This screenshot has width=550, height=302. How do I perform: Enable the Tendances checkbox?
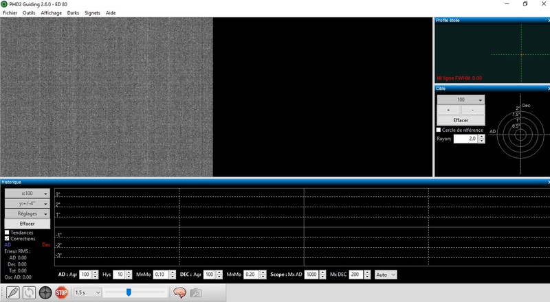pyautogui.click(x=7, y=232)
